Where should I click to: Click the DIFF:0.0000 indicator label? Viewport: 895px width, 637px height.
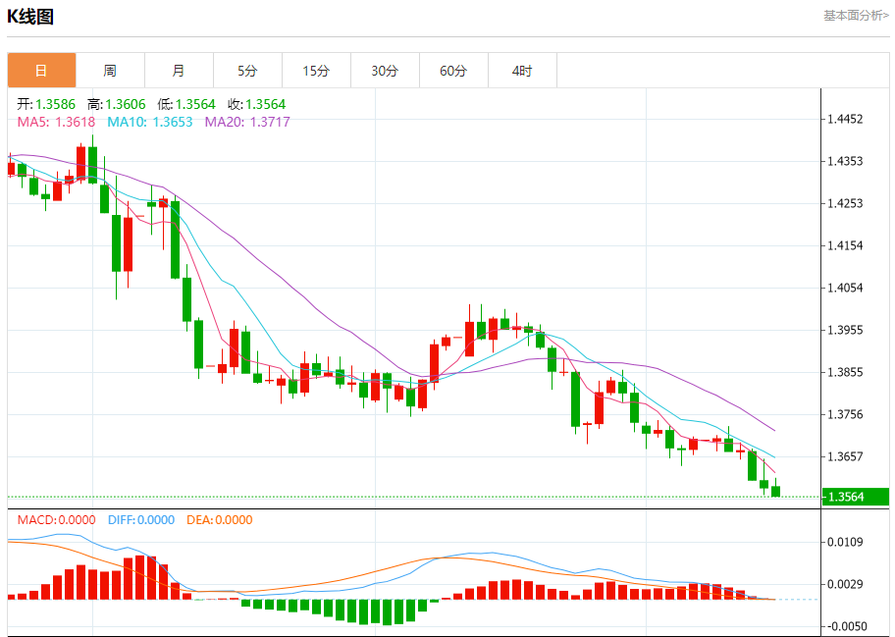(141, 520)
